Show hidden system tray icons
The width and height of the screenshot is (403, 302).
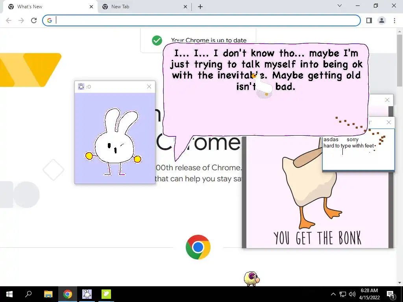tap(333, 294)
